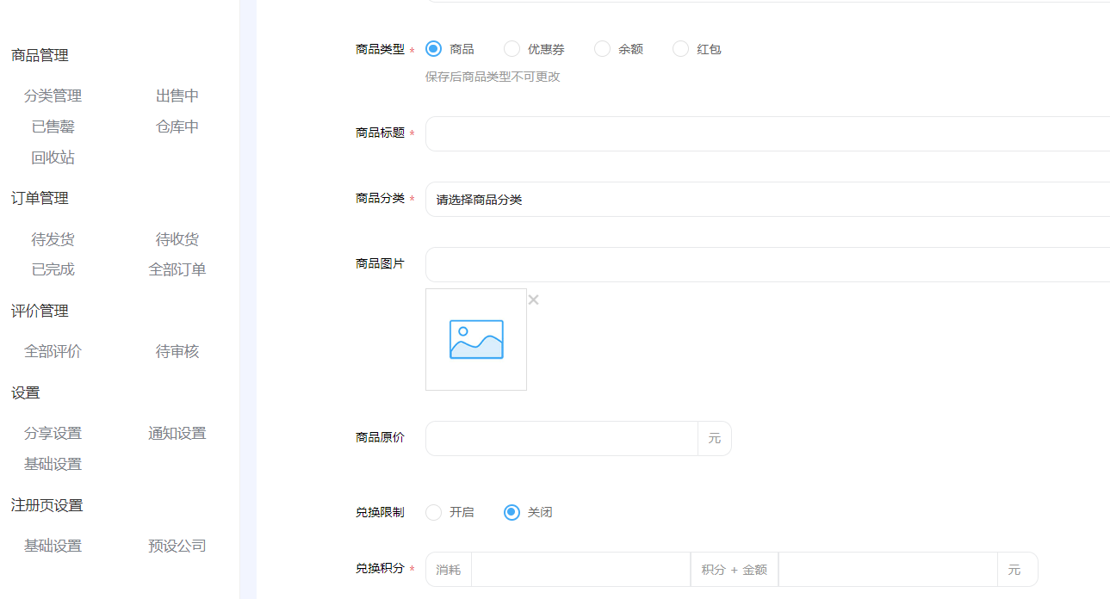View 待发货 orders
Image resolution: width=1110 pixels, height=599 pixels.
click(53, 238)
